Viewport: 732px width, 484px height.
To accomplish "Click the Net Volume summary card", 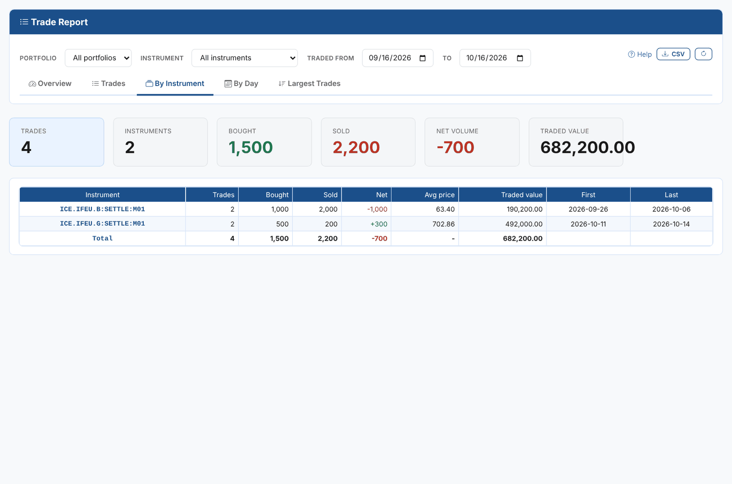I will pyautogui.click(x=472, y=142).
